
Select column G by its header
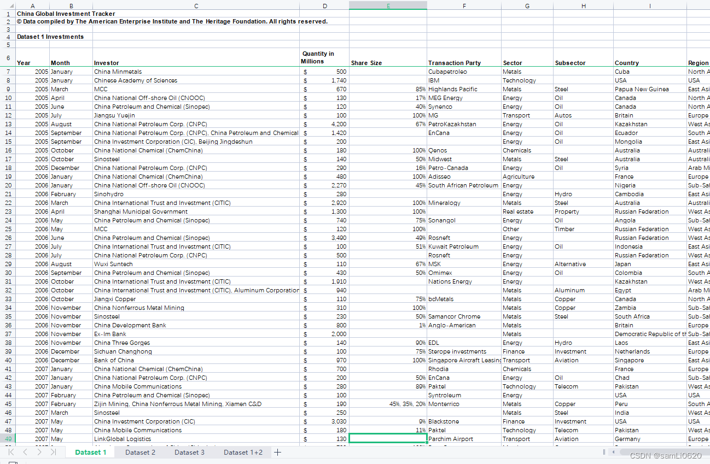point(527,5)
